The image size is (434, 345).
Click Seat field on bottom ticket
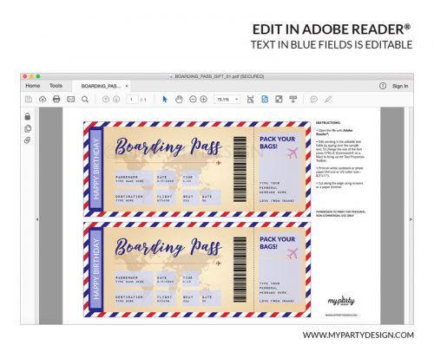point(190,298)
